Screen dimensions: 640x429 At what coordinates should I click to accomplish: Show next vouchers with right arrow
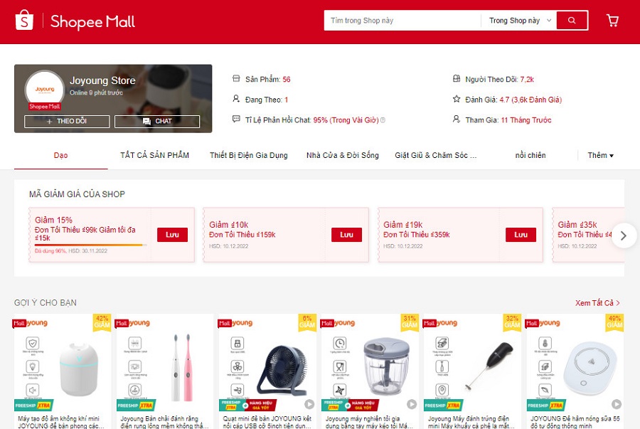623,235
